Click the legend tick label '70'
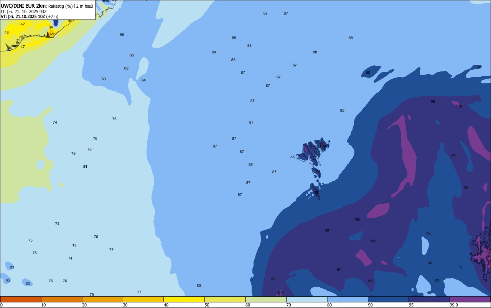 pyautogui.click(x=289, y=305)
